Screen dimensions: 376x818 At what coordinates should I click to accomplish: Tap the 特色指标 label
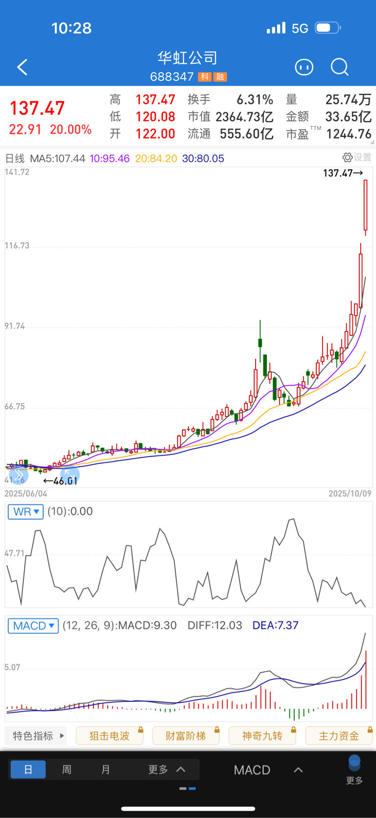click(33, 736)
